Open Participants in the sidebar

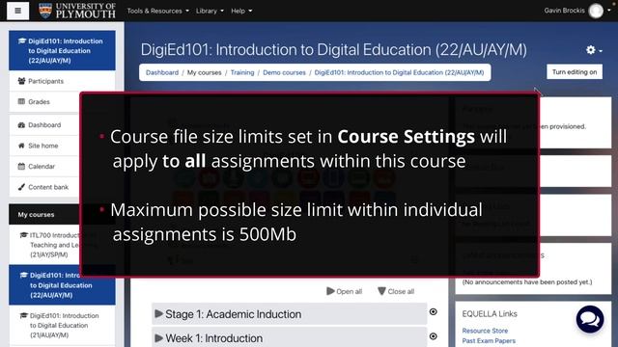coord(62,81)
